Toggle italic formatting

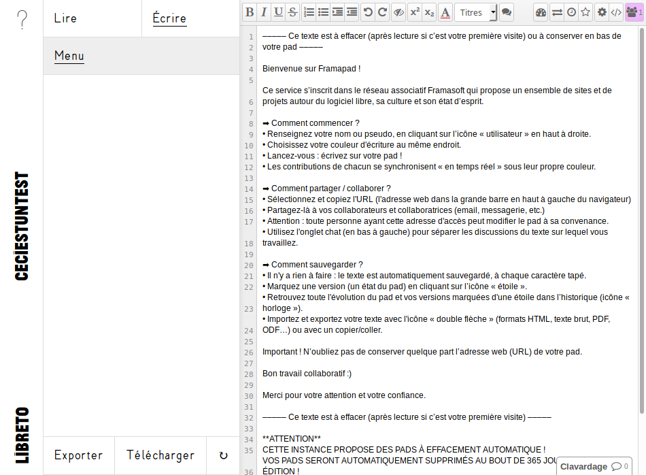(x=264, y=12)
